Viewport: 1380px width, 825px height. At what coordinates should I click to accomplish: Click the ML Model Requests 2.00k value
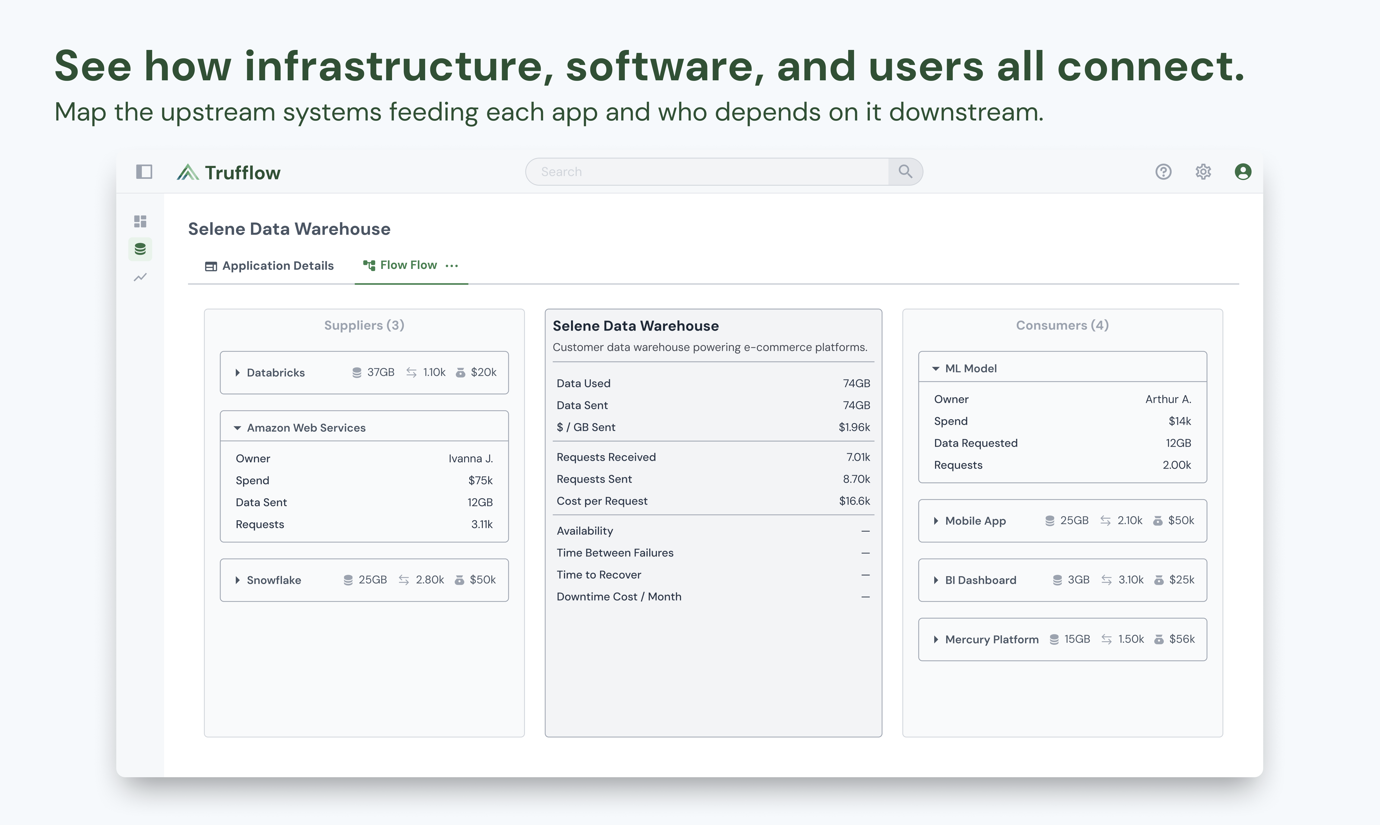(x=1177, y=465)
